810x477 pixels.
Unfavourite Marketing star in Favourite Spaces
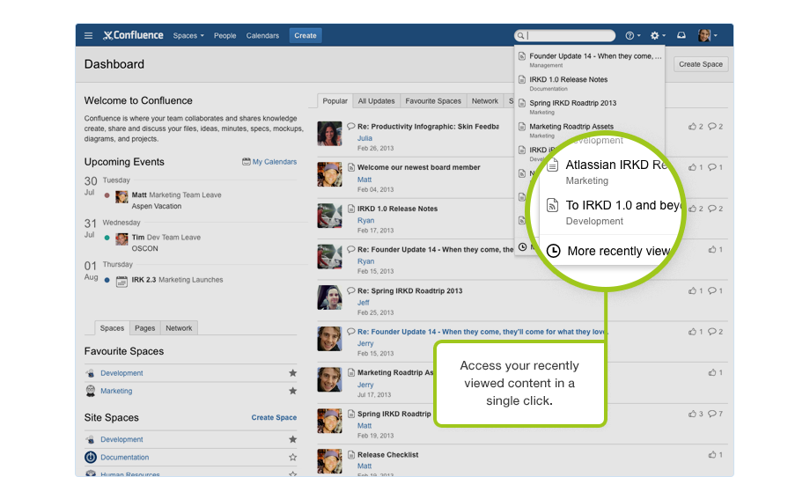[x=292, y=391]
